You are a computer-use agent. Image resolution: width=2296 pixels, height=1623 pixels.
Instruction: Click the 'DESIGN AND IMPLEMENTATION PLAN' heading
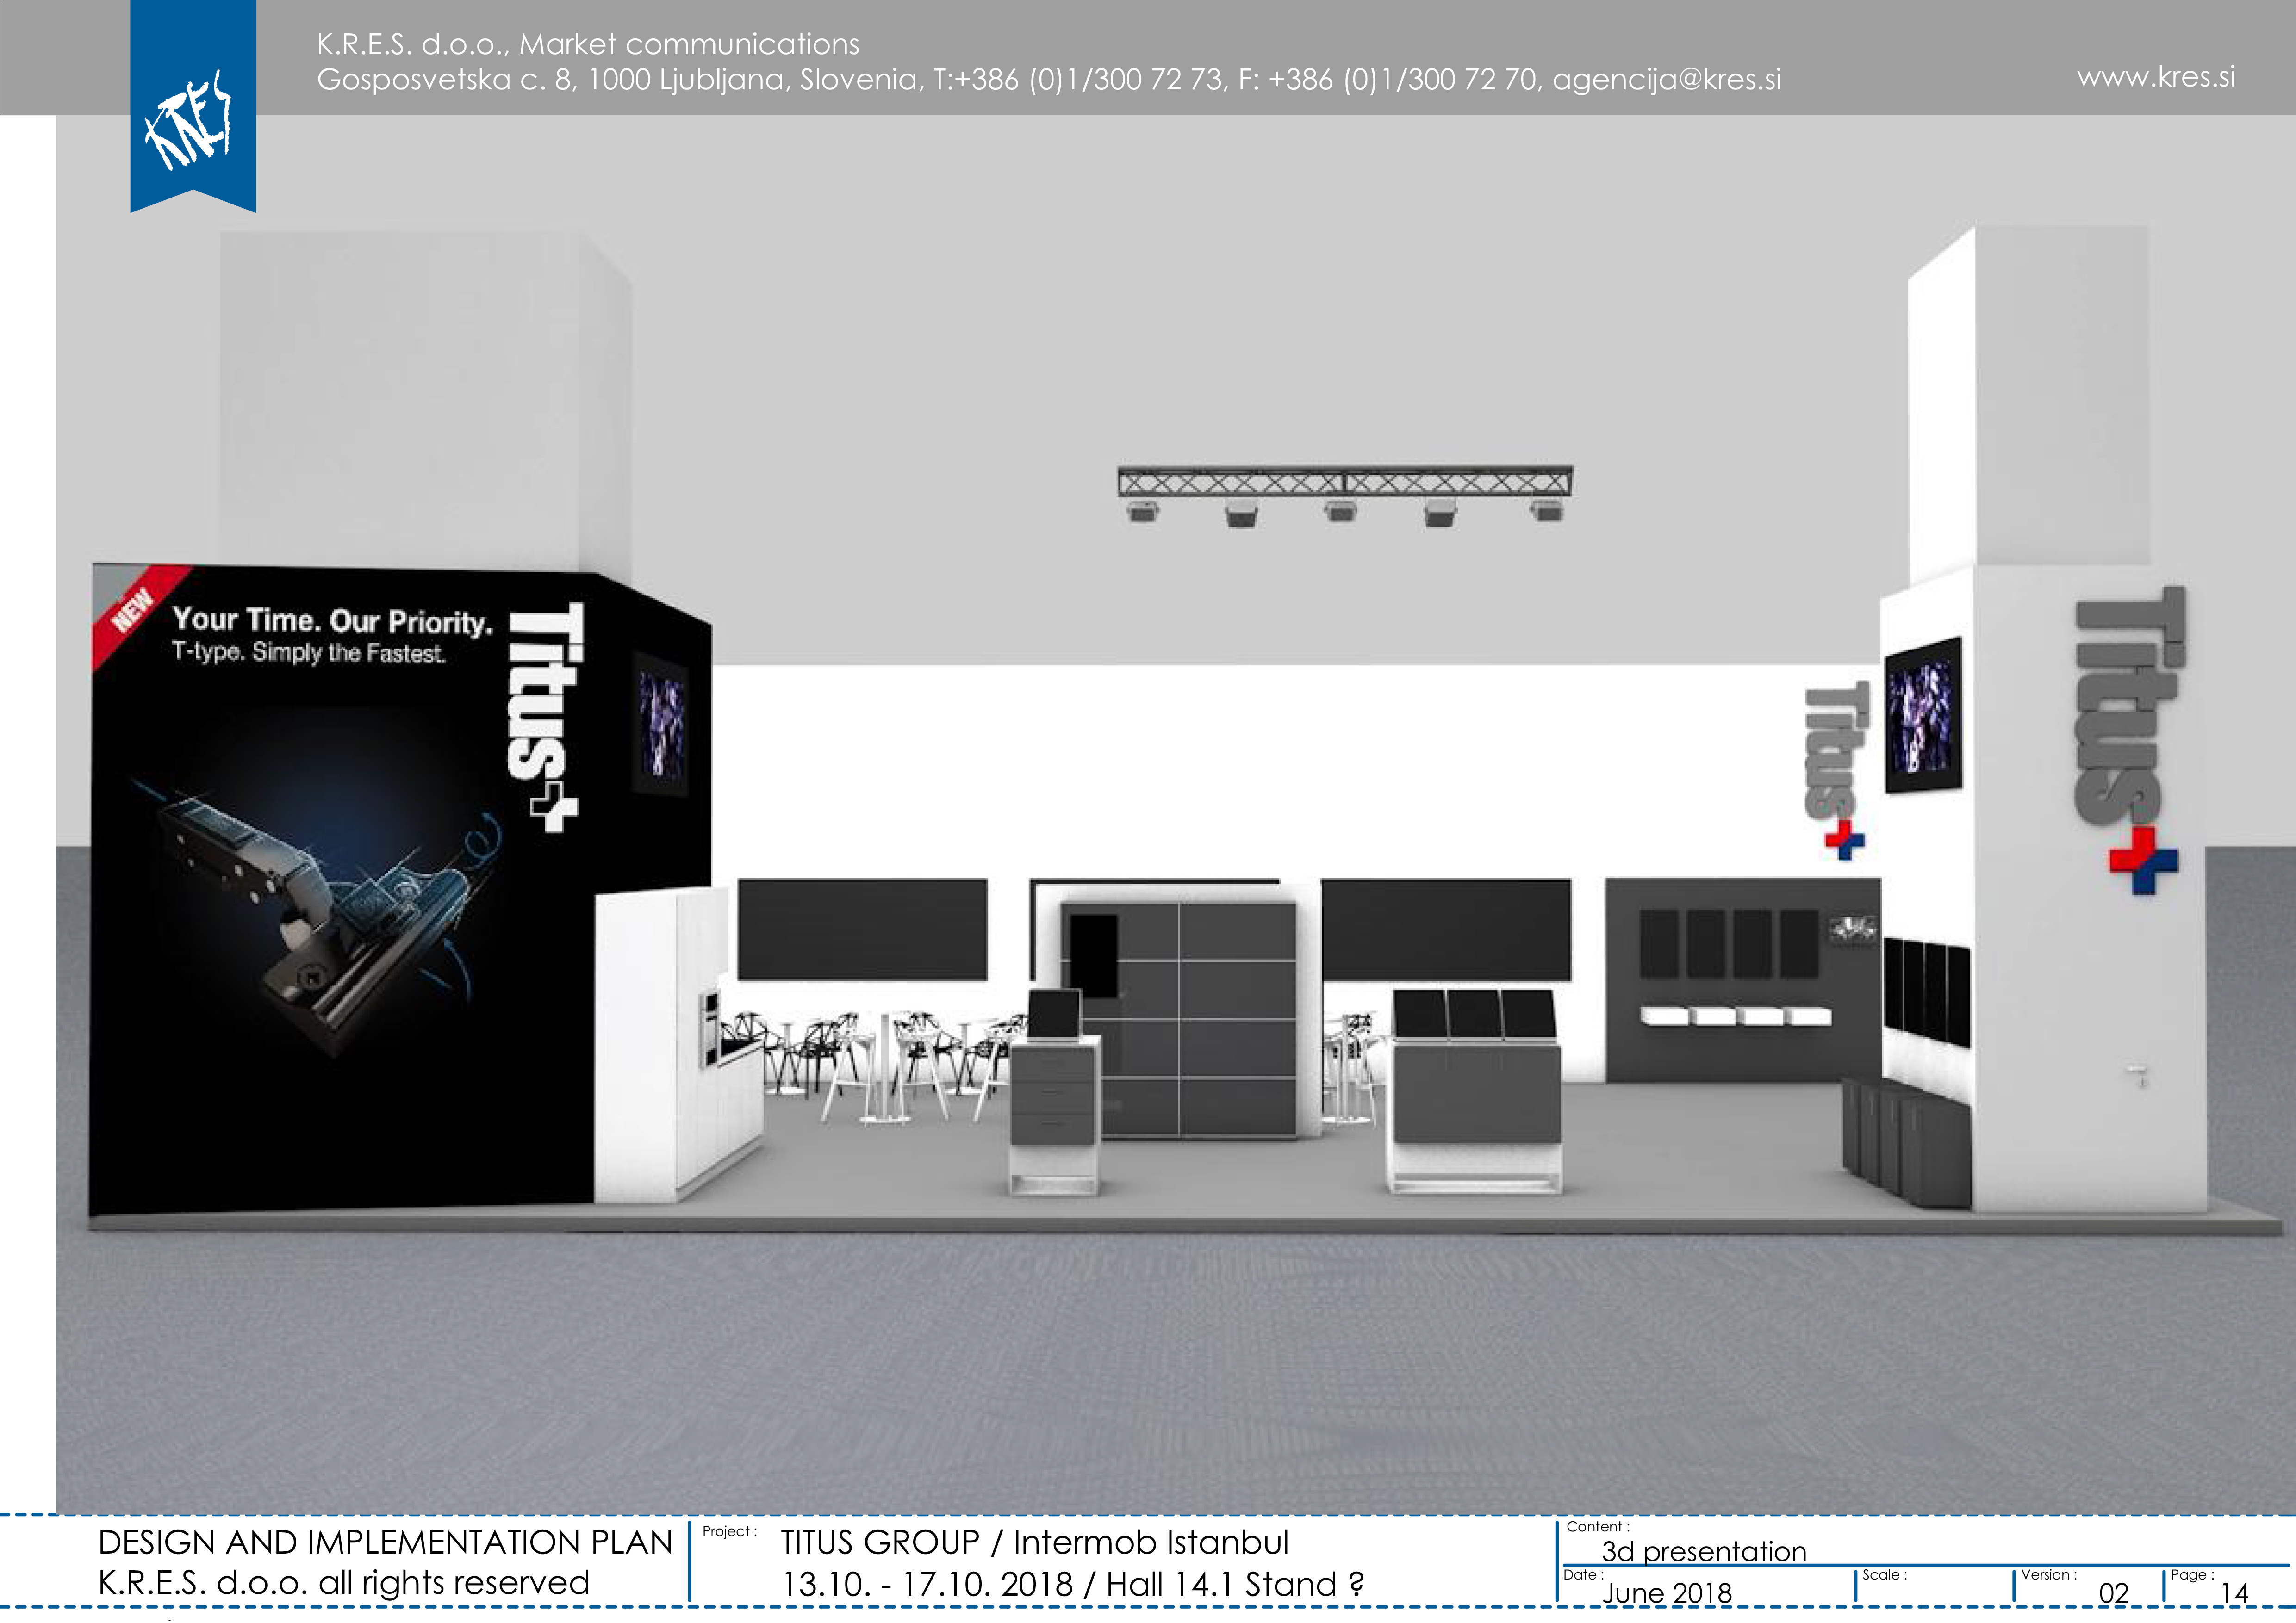pyautogui.click(x=385, y=1542)
